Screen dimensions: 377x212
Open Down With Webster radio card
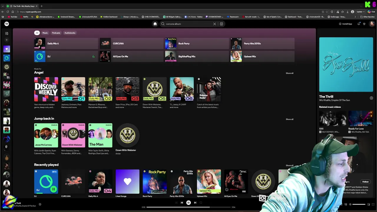click(73, 135)
